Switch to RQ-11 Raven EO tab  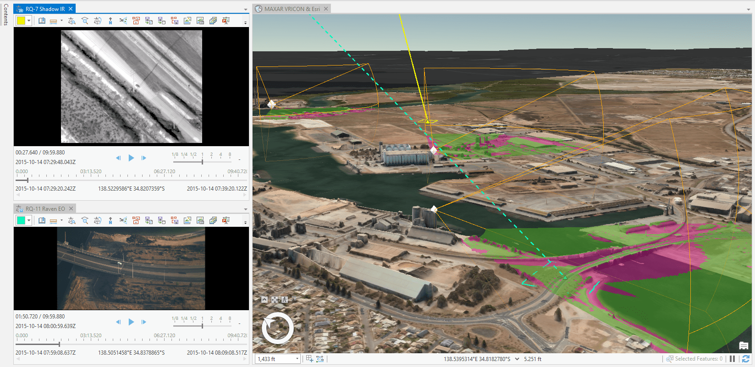(x=45, y=209)
